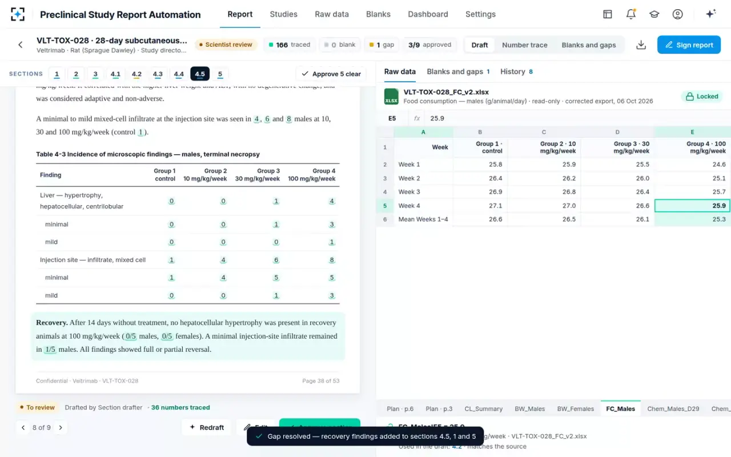Click Mean Weeks 1–4 Group 4 value 25.3
731x457 pixels.
click(x=692, y=219)
